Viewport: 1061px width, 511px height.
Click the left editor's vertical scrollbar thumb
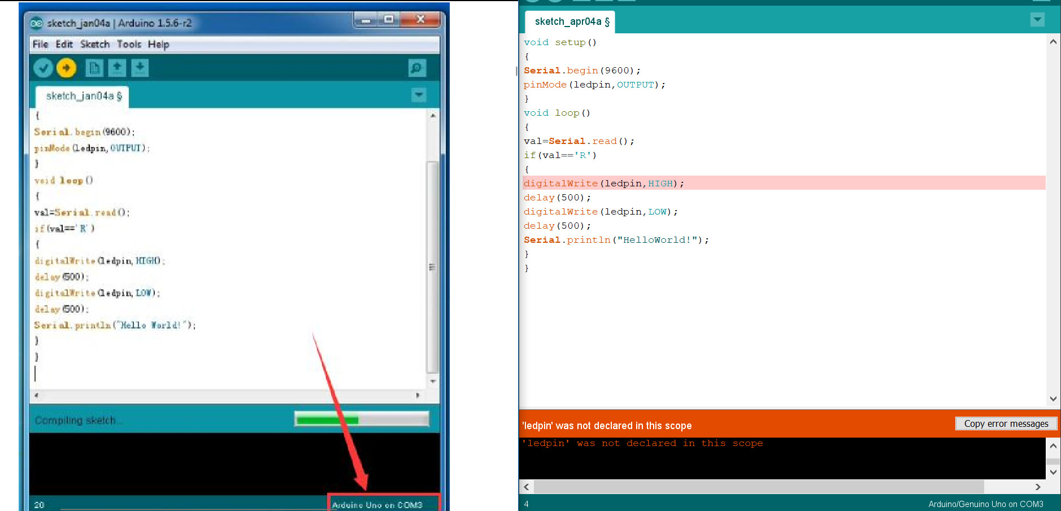(433, 267)
